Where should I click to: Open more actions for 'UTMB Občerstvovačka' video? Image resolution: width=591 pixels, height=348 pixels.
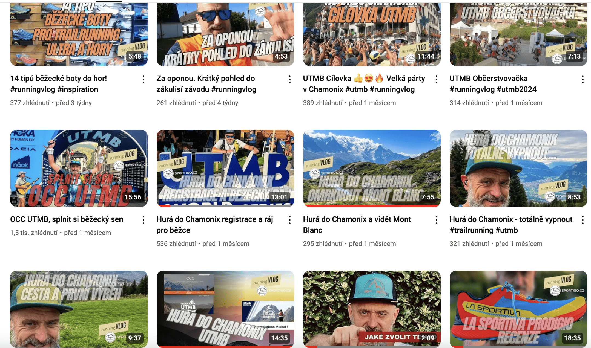[x=583, y=79]
